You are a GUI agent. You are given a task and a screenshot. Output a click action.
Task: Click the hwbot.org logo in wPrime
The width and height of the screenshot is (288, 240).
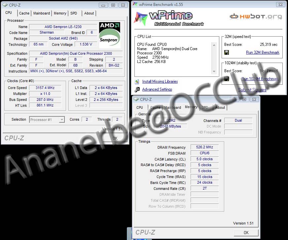click(256, 16)
